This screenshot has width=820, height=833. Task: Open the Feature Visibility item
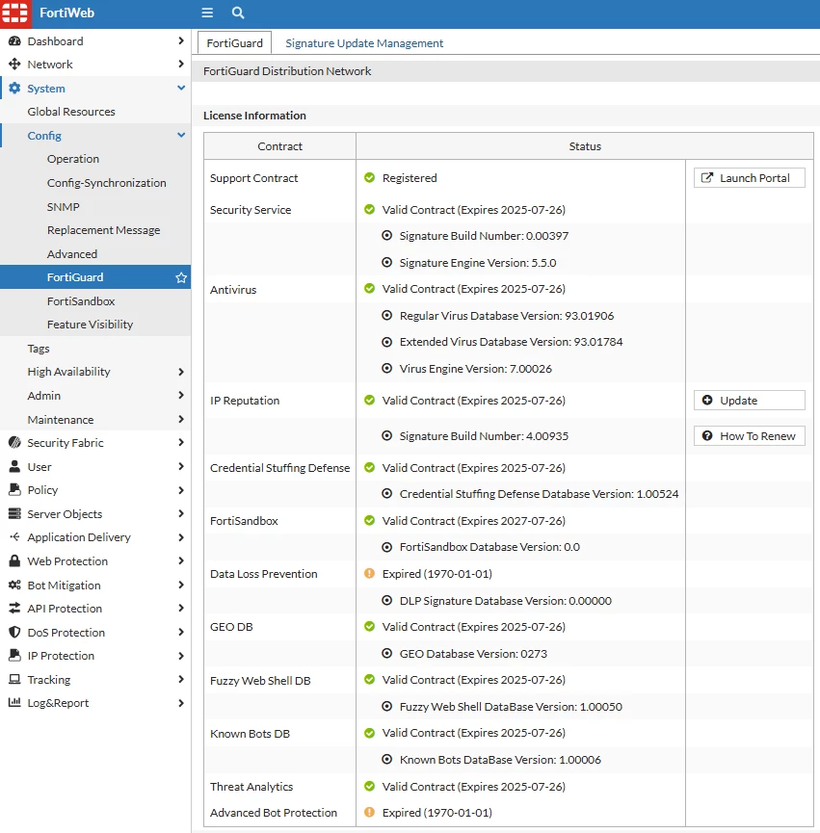pos(90,325)
